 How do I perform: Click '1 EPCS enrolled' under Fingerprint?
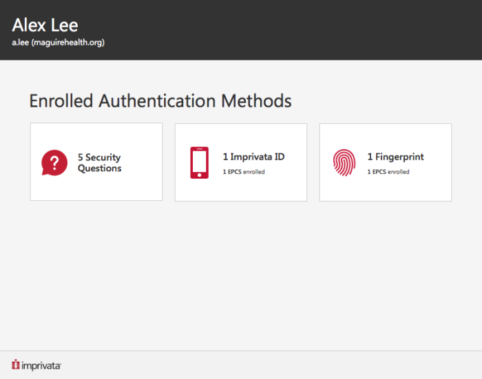(388, 172)
